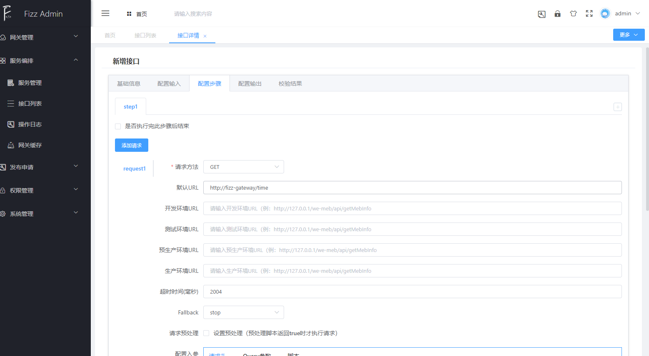Open the 更多 button top right
The width and height of the screenshot is (649, 356).
628,35
